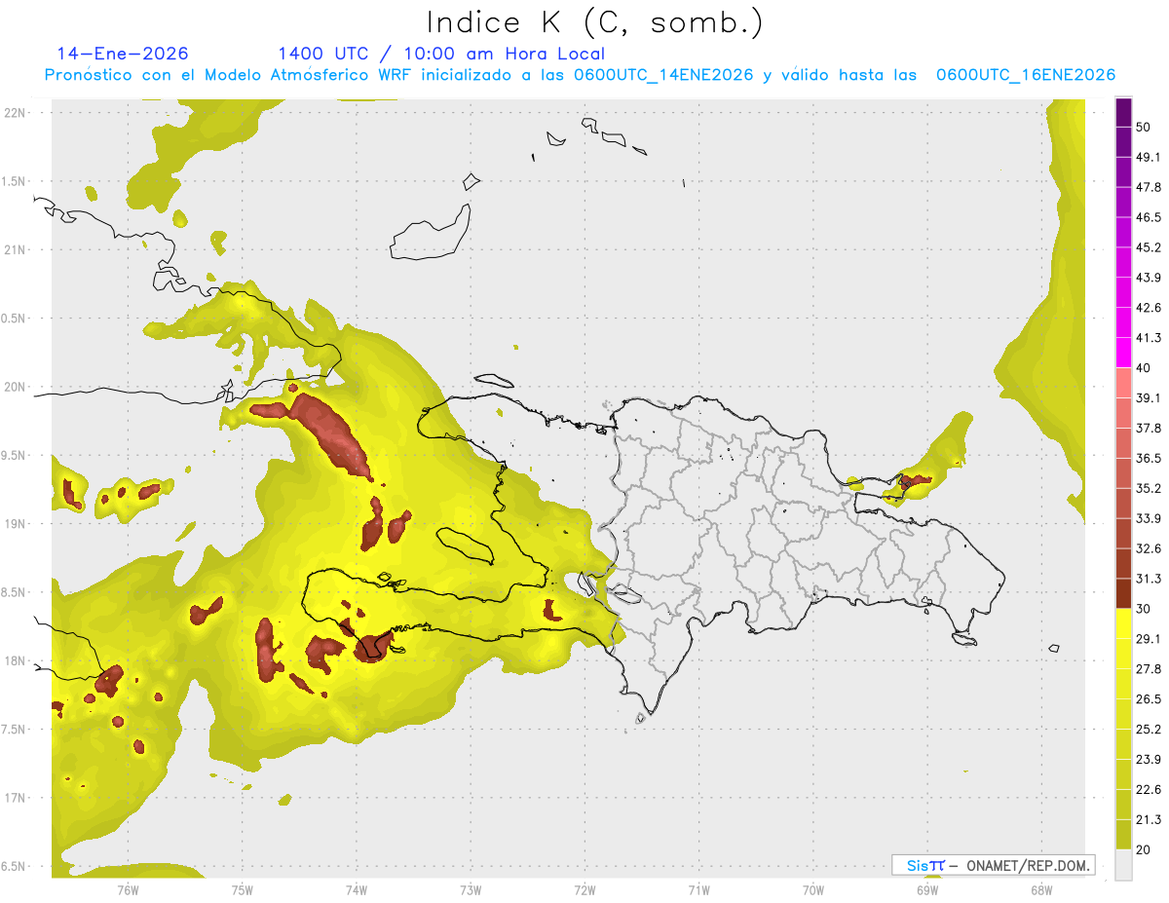Click the latitude label "19N"
This screenshot has height=903, width=1169.
(17, 523)
